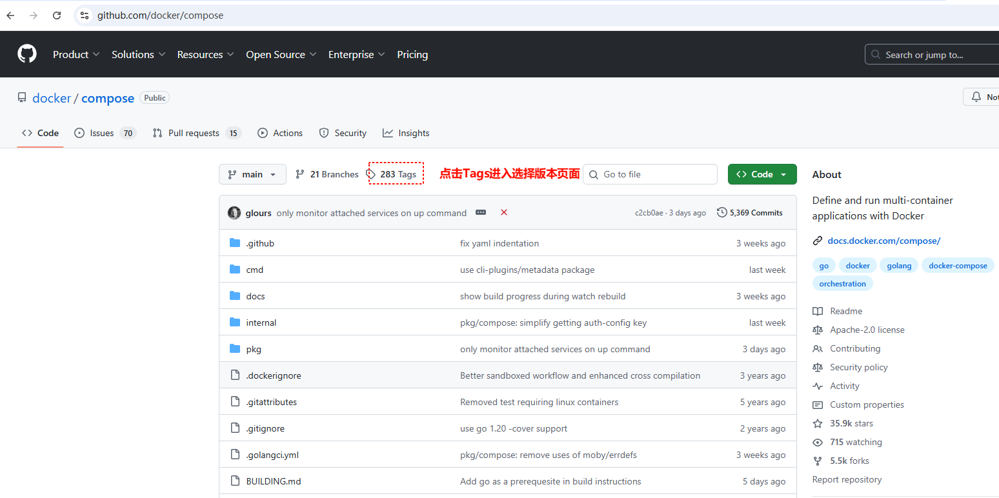Click the compose repository name link
Viewport: 999px width, 498px height.
coord(108,98)
